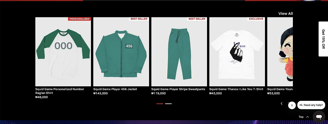Open the chat bubble support icon
The image size is (328, 124).
pos(319,117)
